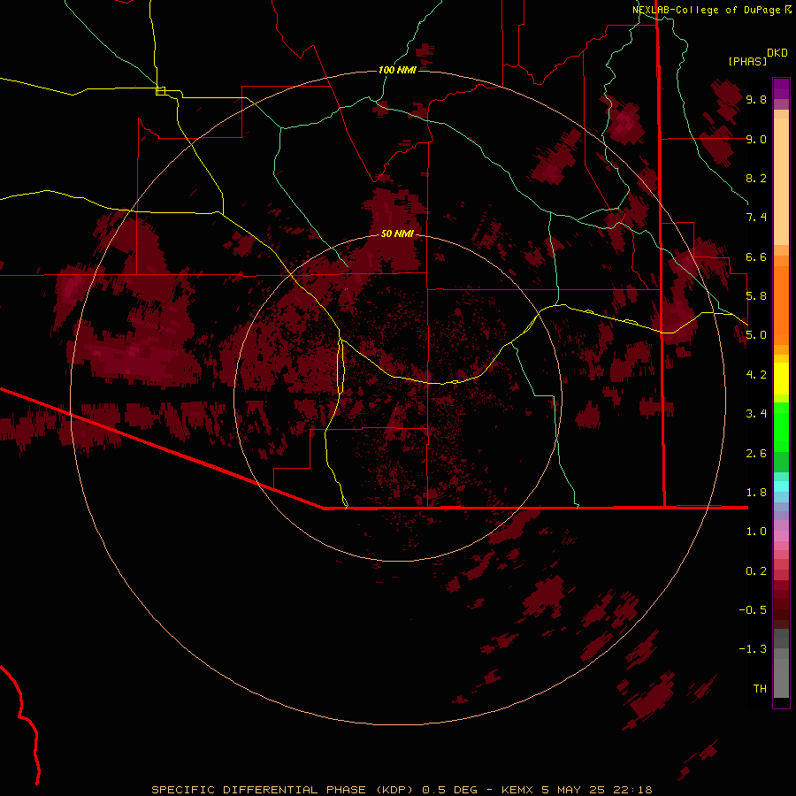Click the 8.2 scale value

[x=756, y=178]
